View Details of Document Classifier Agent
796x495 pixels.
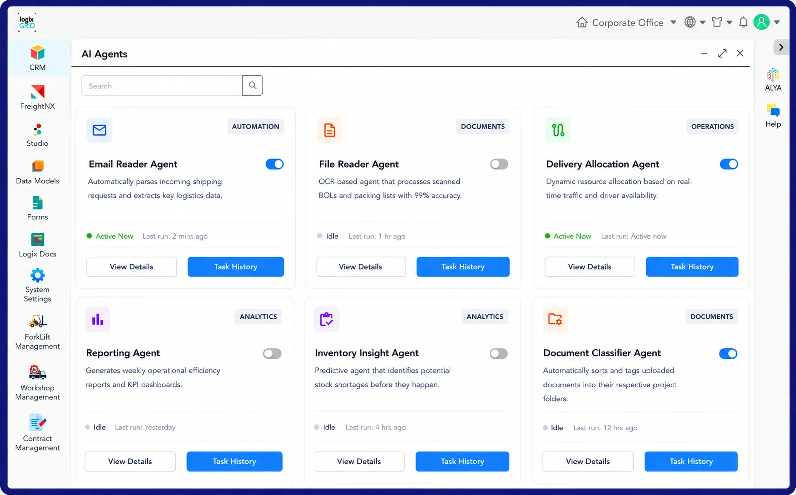[x=588, y=462]
